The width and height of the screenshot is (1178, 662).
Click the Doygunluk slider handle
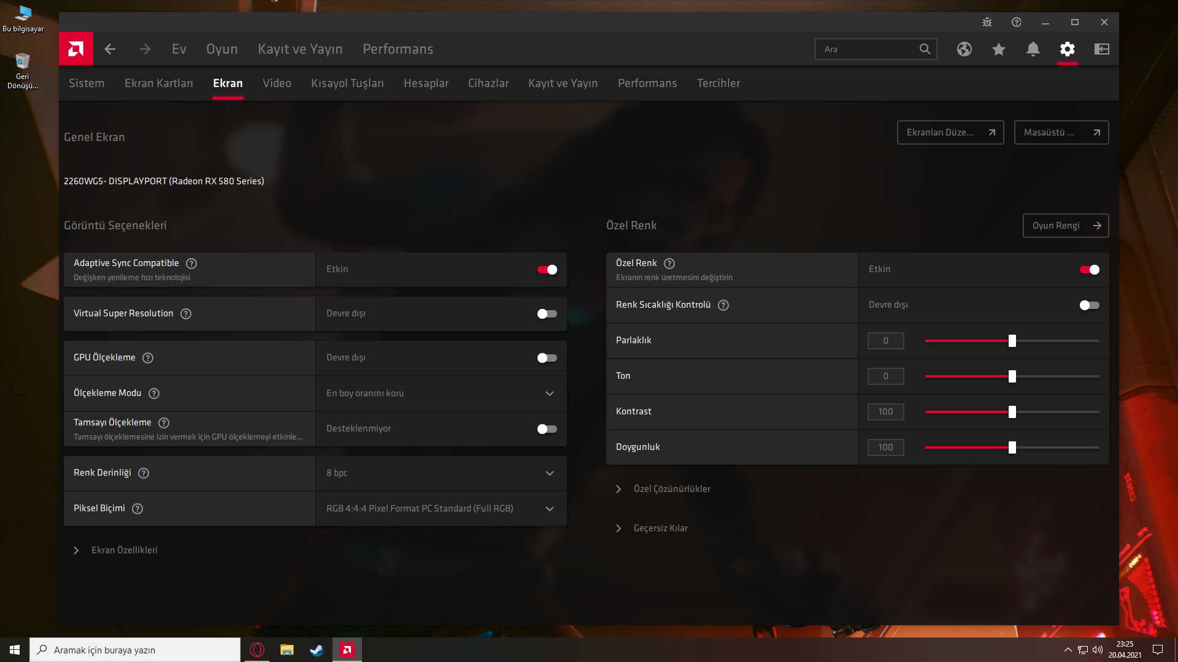tap(1012, 447)
